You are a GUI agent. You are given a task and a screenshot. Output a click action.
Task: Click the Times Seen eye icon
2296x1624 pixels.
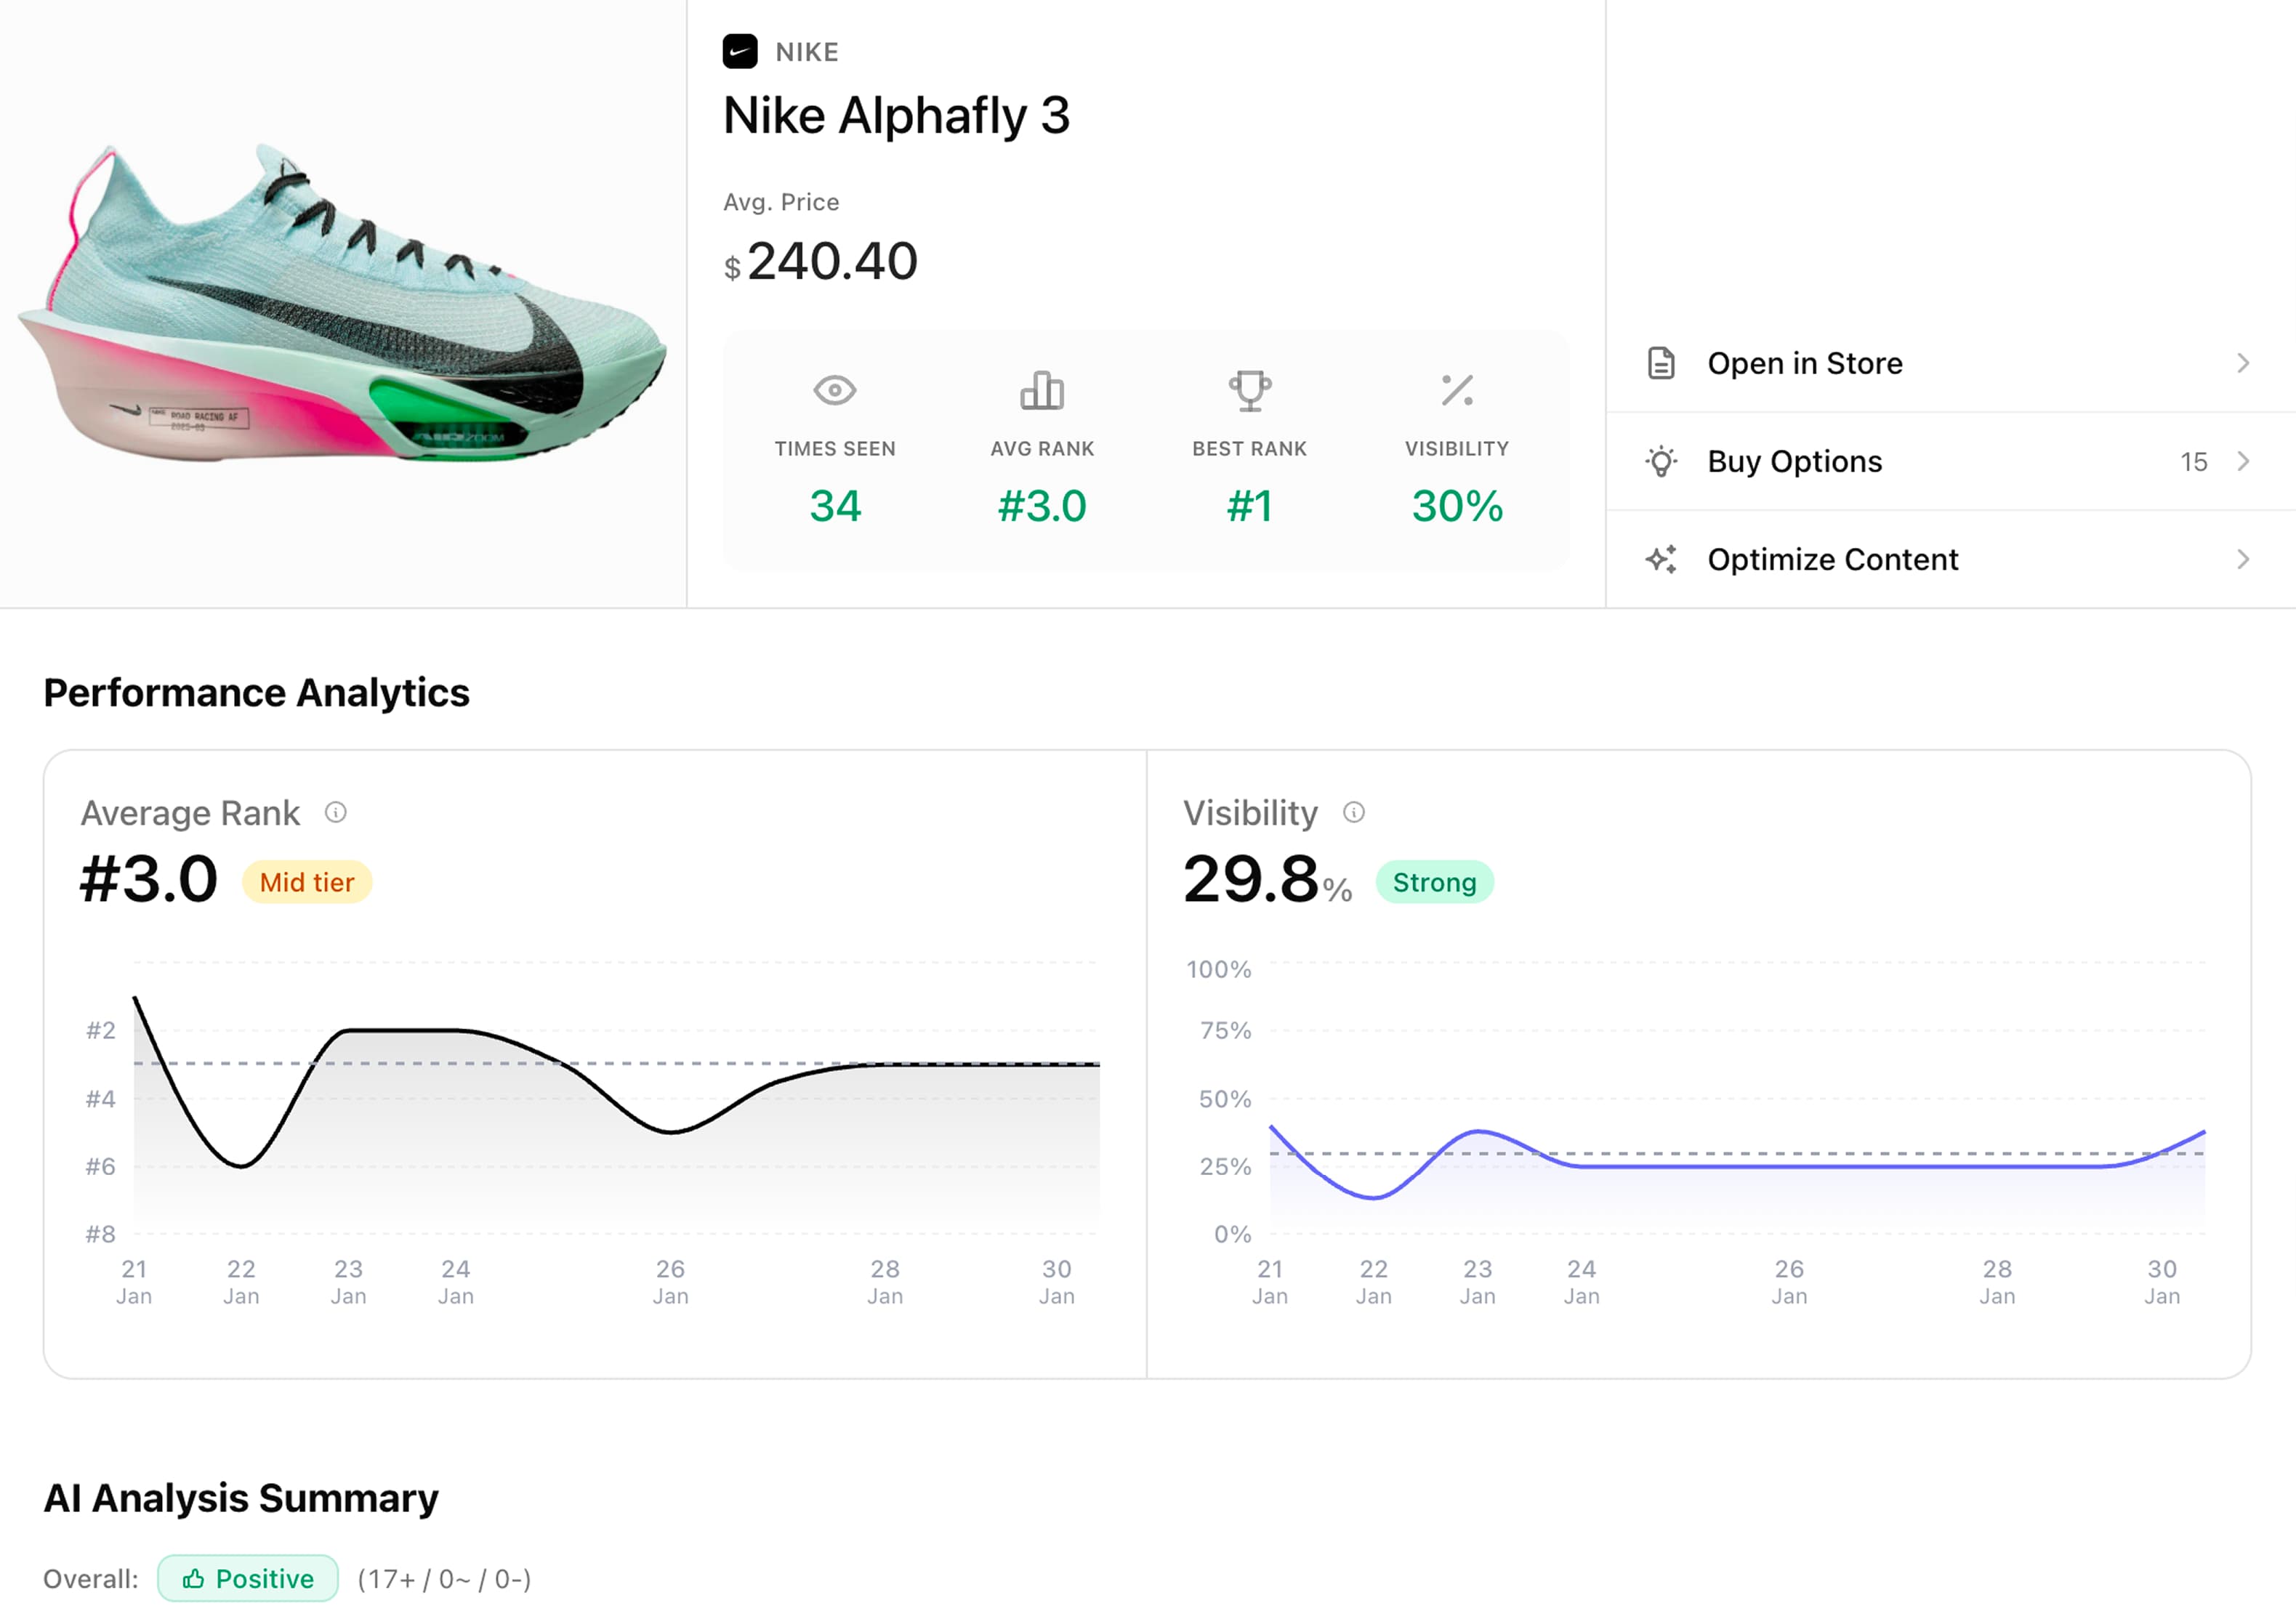click(834, 391)
